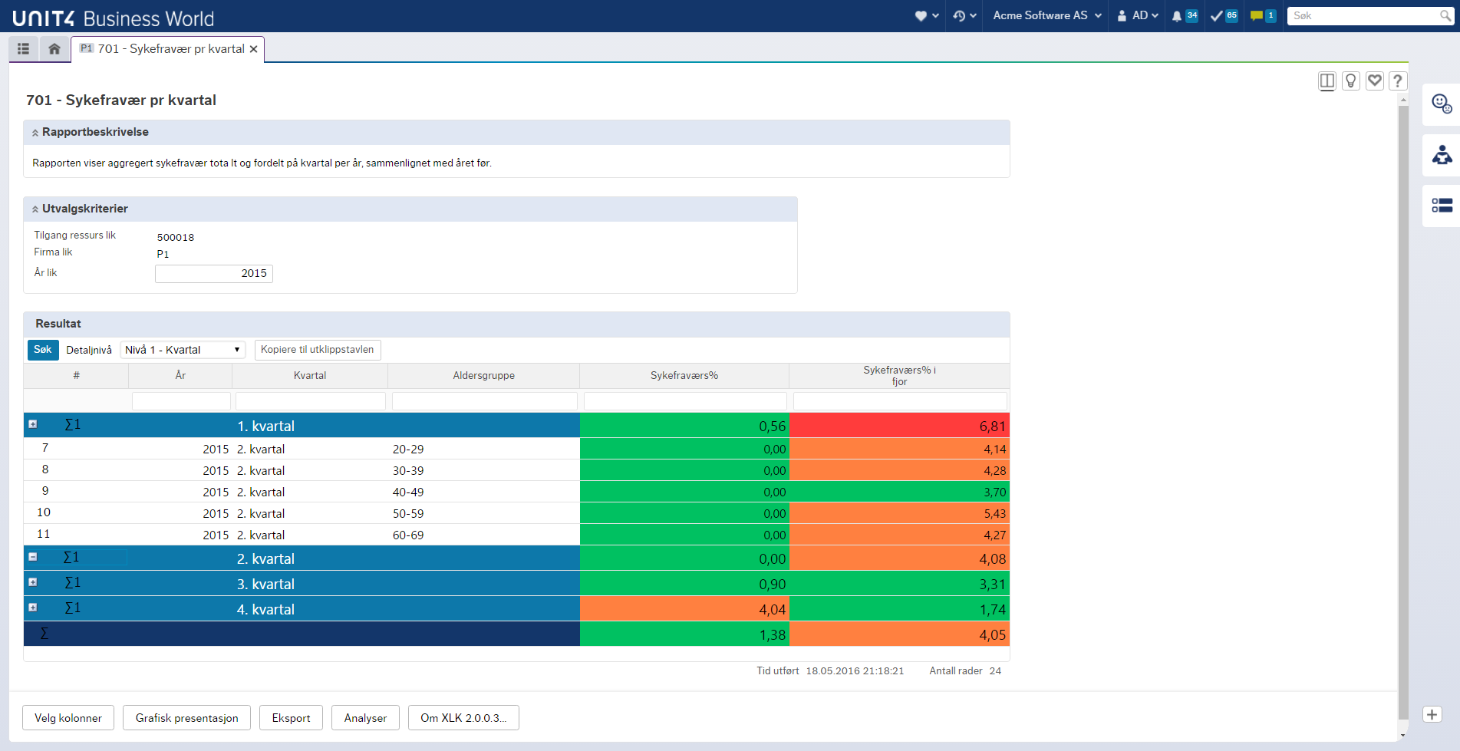This screenshot has width=1460, height=751.
Task: Add report to favorites heart icon
Action: point(1375,81)
